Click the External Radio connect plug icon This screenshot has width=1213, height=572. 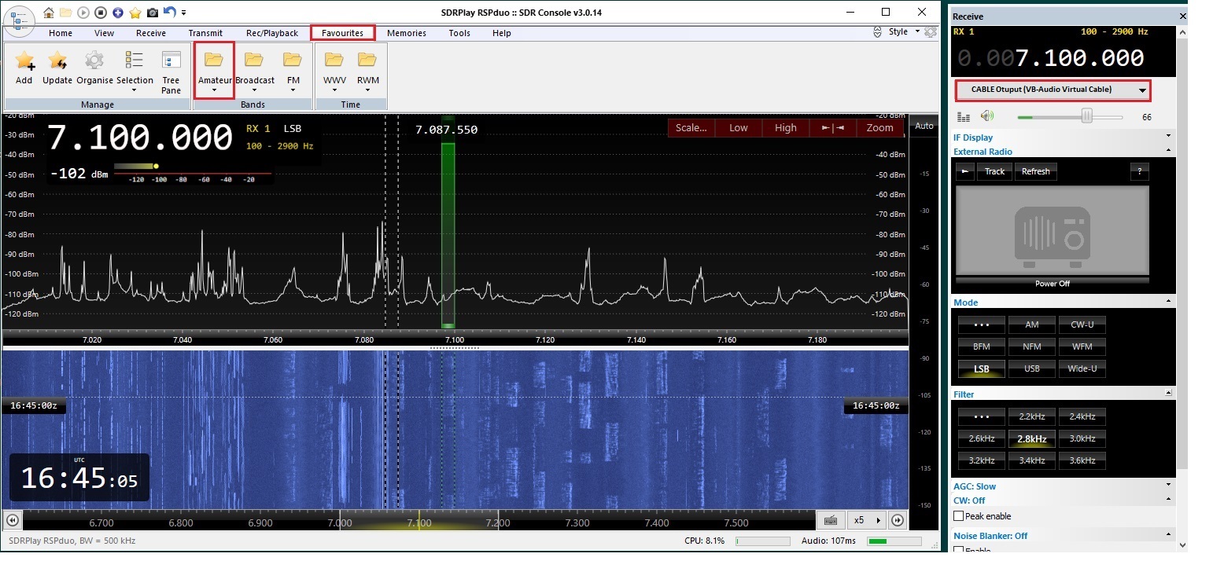(964, 171)
